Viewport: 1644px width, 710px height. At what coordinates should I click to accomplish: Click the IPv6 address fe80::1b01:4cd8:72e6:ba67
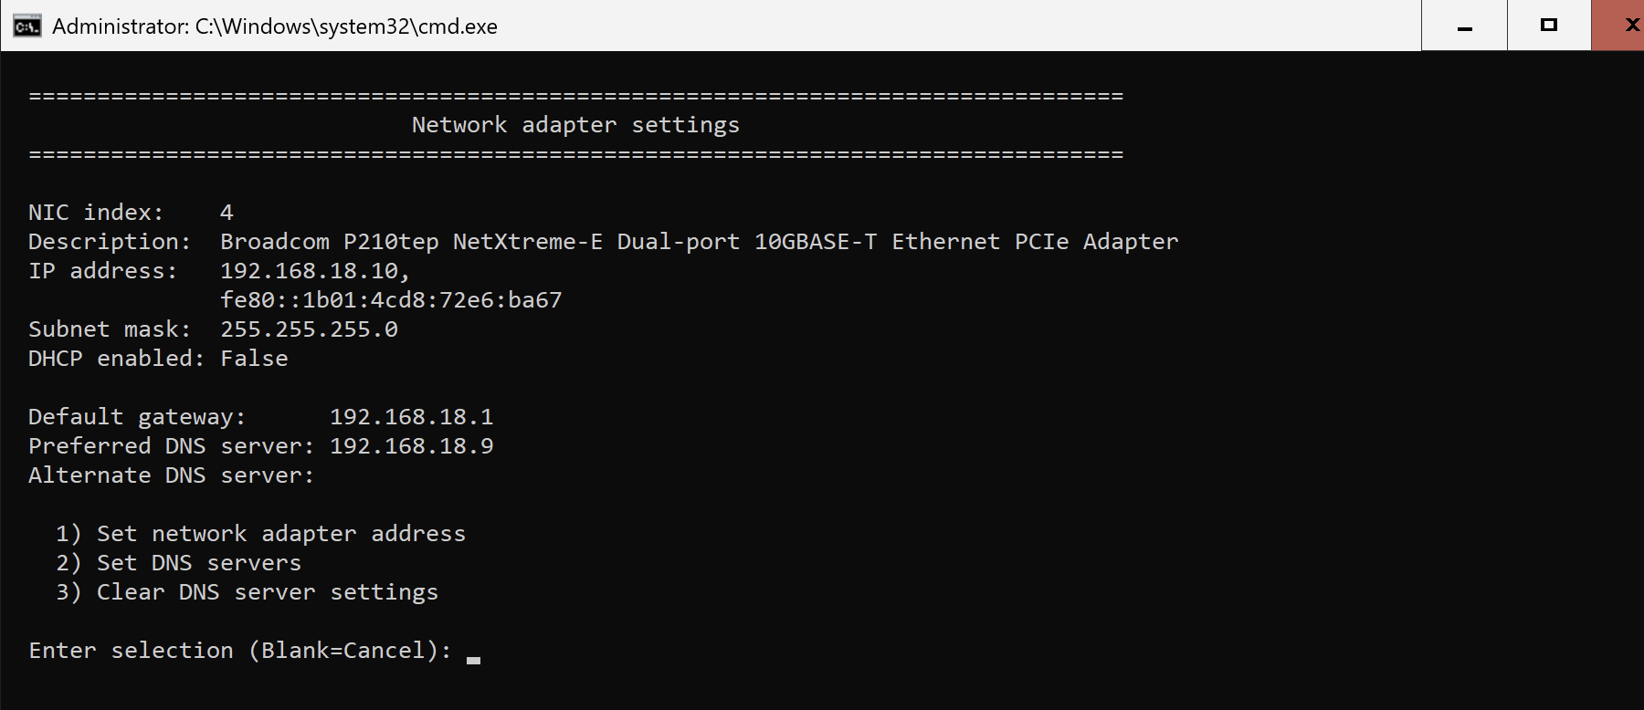[391, 300]
